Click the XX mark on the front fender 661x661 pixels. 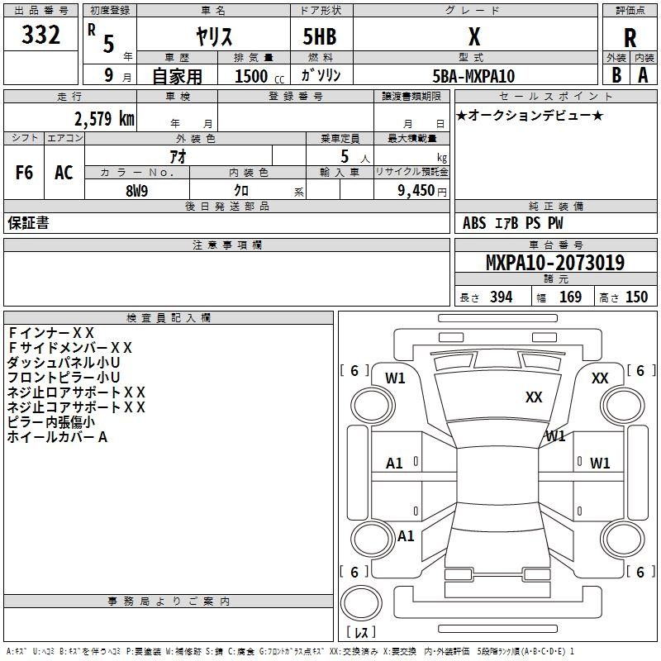tap(600, 378)
